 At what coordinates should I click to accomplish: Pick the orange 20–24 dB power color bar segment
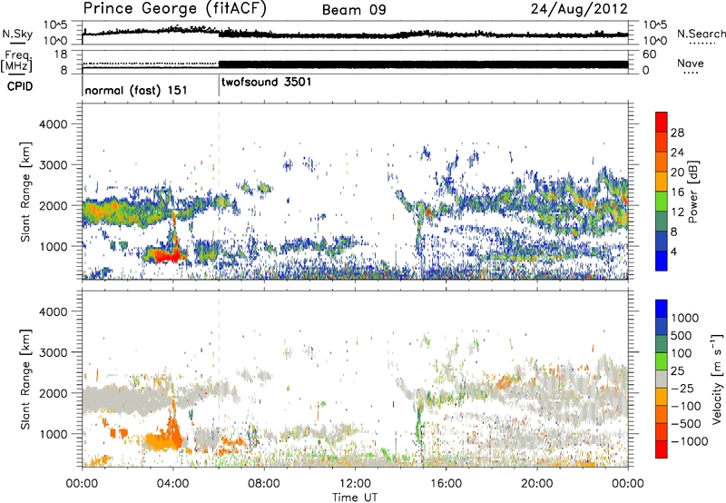pos(662,163)
